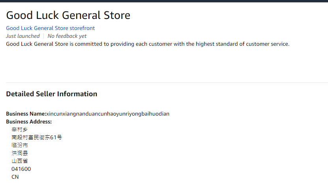Viewport: 328px width, 187px height.
Task: Click the "Business Address:" bold label
Action: (29, 122)
